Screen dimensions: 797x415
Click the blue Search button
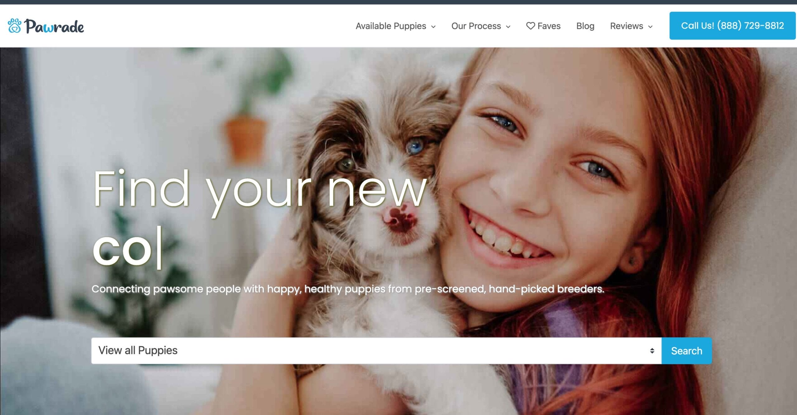pyautogui.click(x=686, y=351)
